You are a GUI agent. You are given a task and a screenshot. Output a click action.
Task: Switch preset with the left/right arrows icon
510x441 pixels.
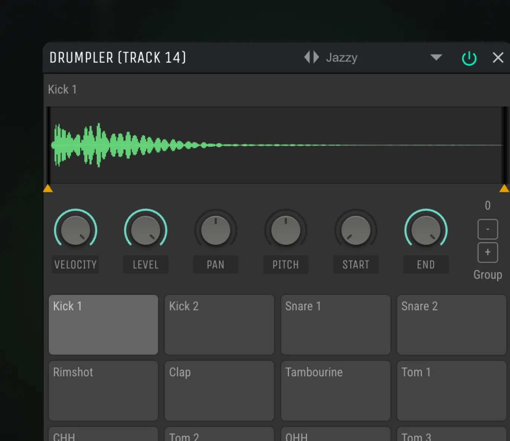tap(311, 57)
